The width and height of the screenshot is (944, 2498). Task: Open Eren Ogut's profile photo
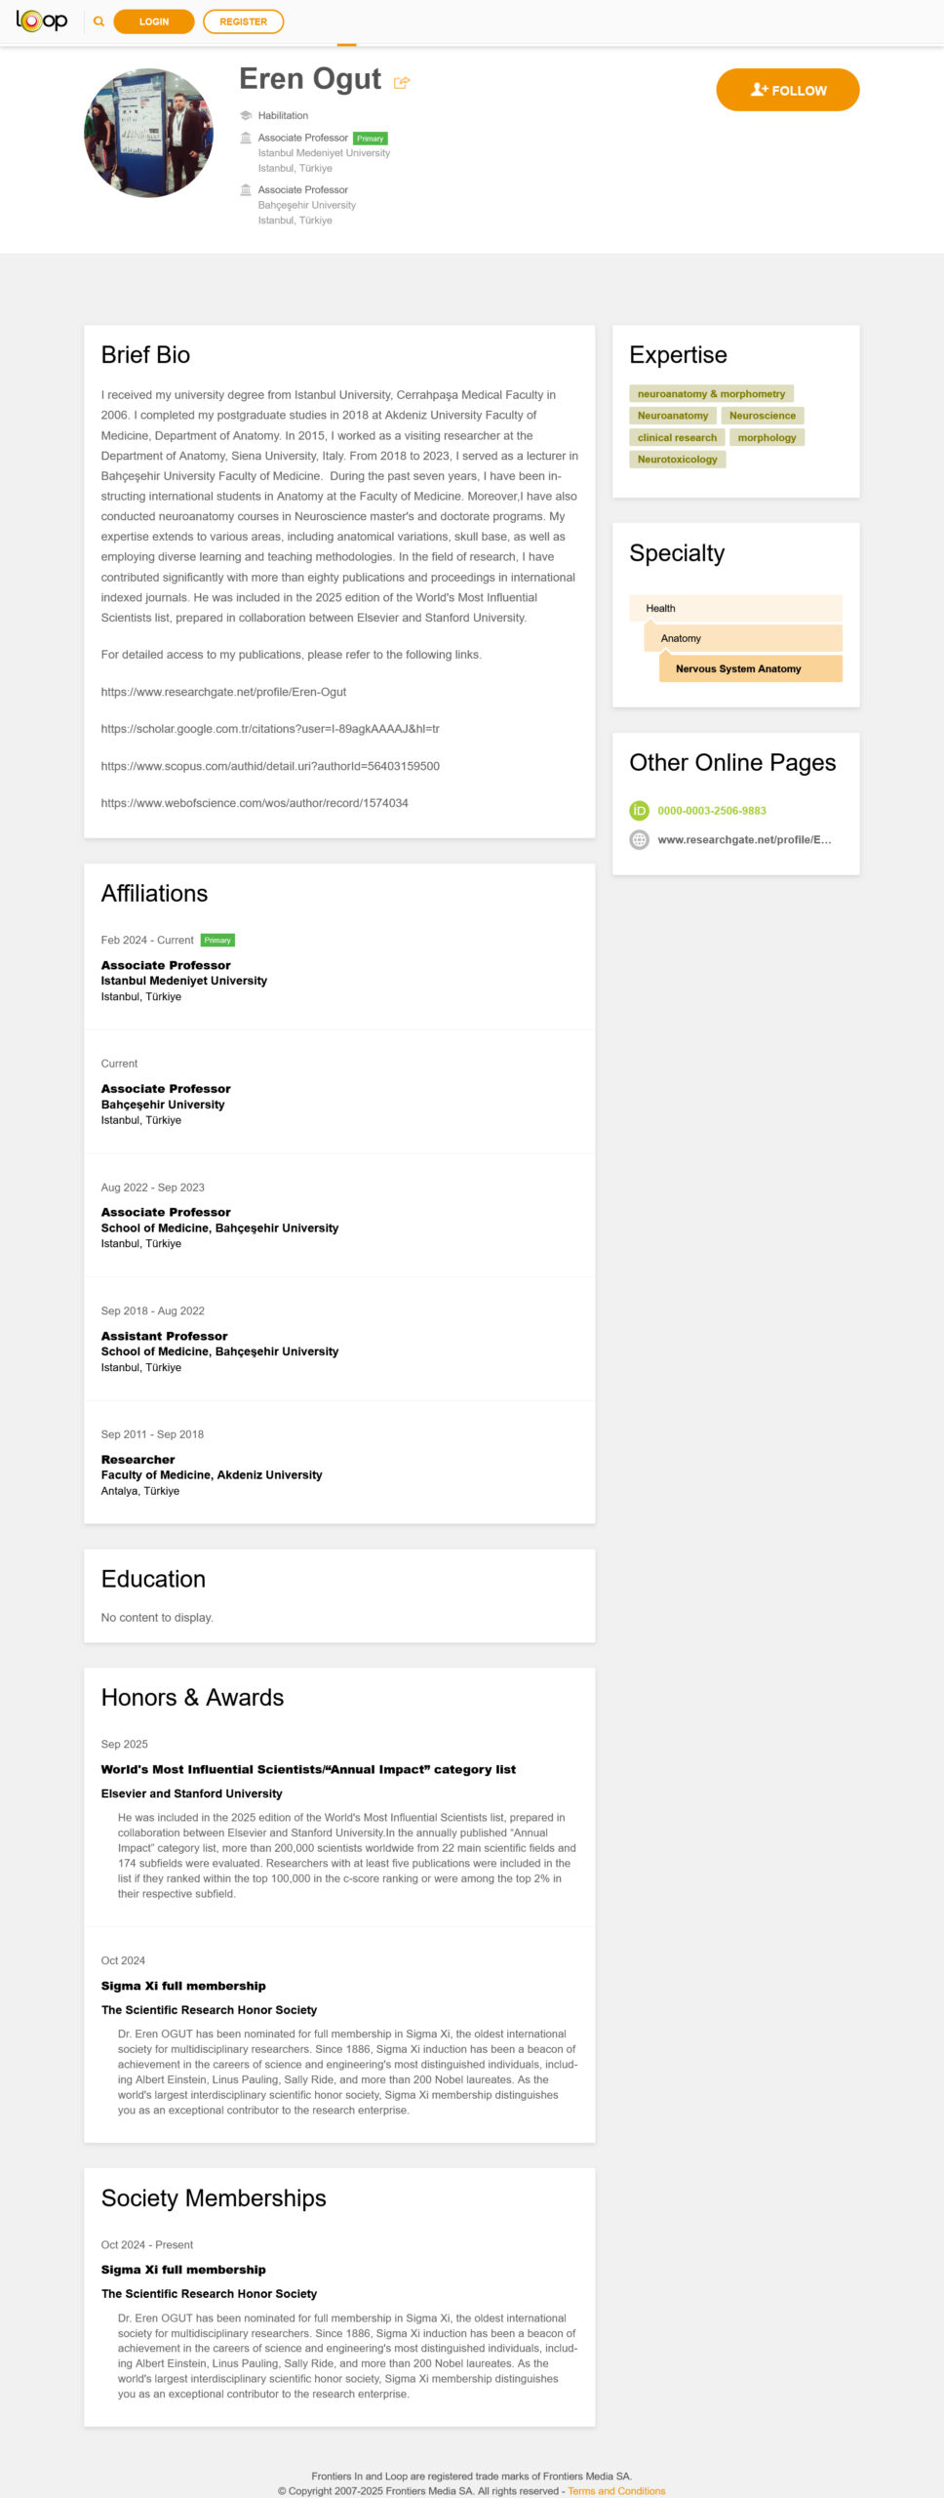click(148, 133)
